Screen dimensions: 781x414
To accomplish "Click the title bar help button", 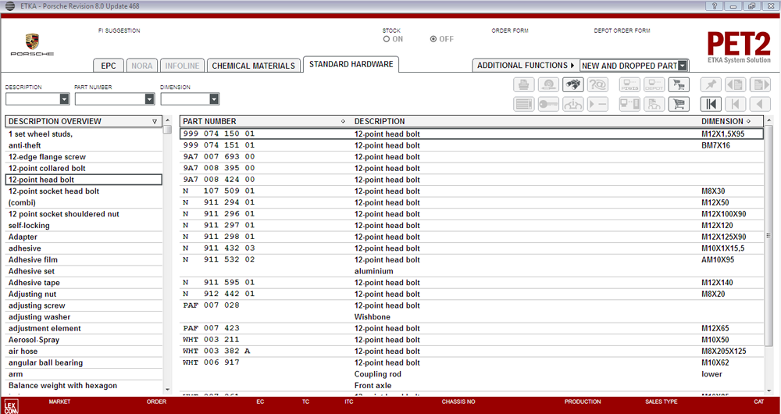I will (x=715, y=6).
